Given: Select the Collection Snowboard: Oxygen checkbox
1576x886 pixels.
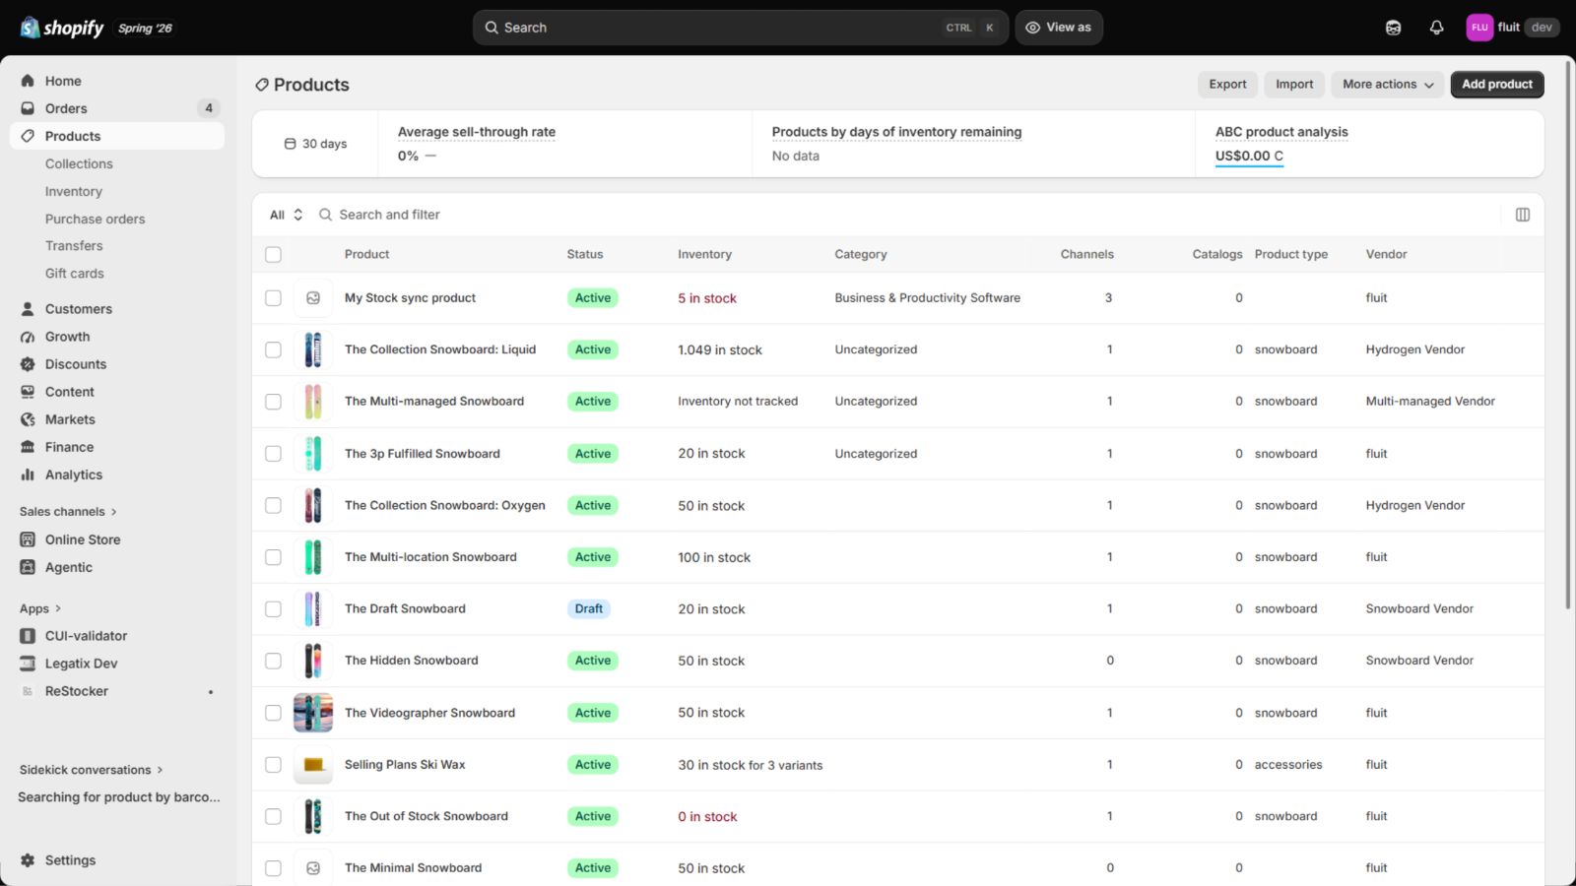Looking at the screenshot, I should pyautogui.click(x=273, y=505).
